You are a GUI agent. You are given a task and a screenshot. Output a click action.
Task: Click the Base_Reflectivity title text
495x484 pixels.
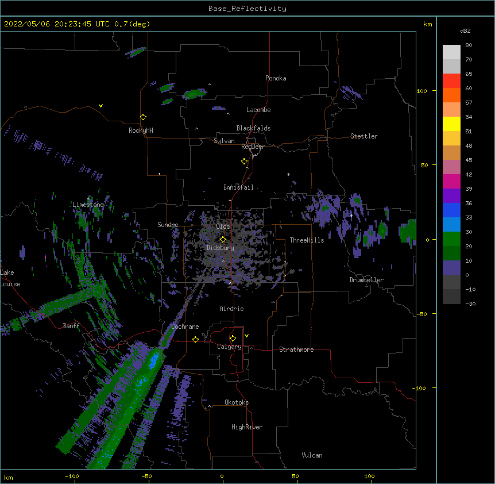247,9
